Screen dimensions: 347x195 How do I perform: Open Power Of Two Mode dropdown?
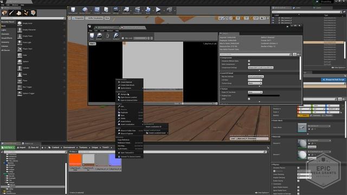tap(255, 92)
